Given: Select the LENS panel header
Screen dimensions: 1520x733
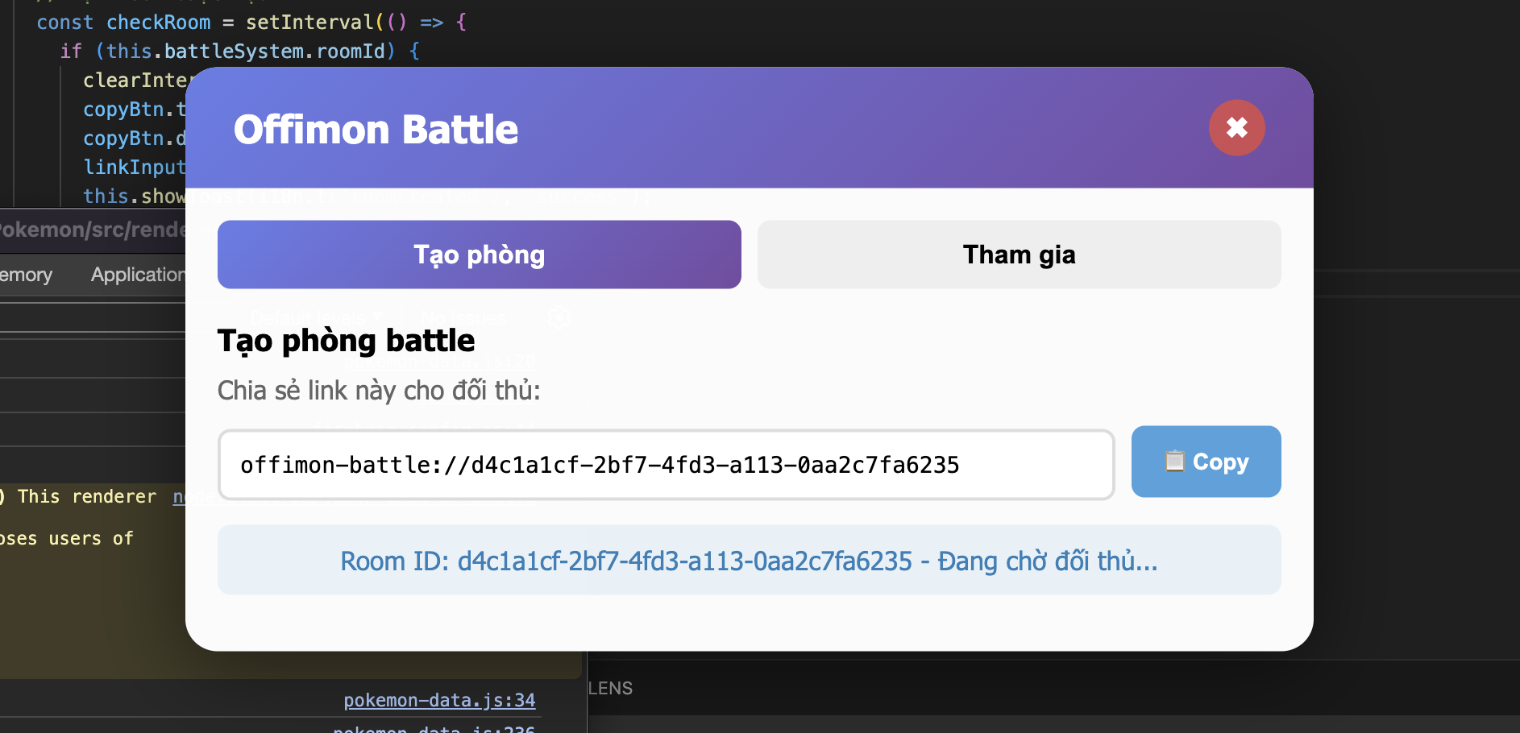Looking at the screenshot, I should [610, 689].
